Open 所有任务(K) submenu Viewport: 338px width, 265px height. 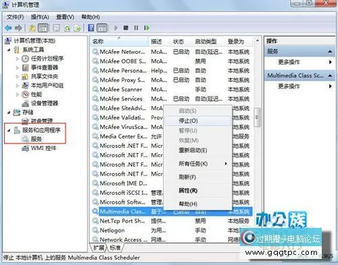pyautogui.click(x=198, y=164)
